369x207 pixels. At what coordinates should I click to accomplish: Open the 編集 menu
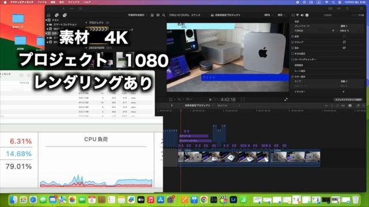point(53,2)
